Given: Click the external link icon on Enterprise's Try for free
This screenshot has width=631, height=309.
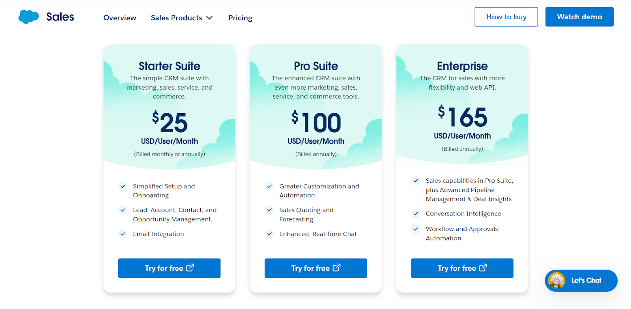Looking at the screenshot, I should [x=483, y=268].
